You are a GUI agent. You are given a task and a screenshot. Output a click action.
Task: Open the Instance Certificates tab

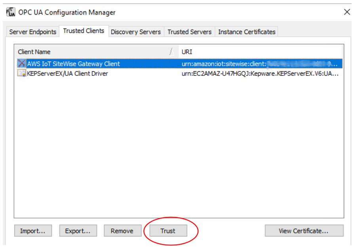[x=247, y=32]
